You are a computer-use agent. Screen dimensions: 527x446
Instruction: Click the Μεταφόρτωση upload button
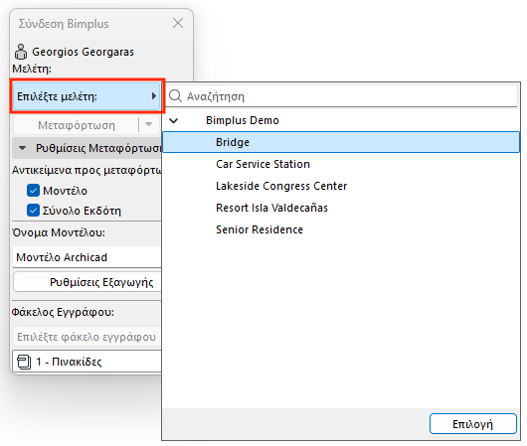pyautogui.click(x=77, y=125)
